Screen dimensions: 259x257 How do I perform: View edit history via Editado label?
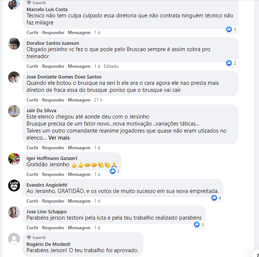(x=111, y=66)
